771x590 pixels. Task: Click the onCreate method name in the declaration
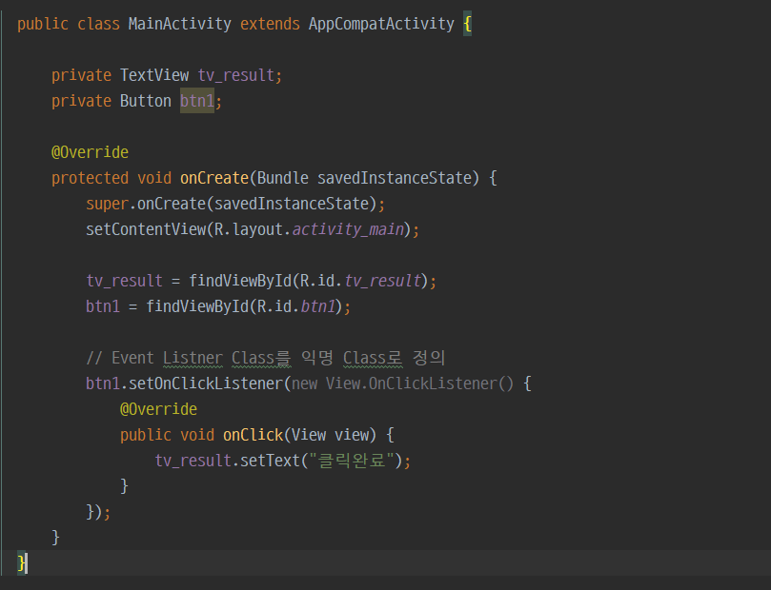[213, 178]
